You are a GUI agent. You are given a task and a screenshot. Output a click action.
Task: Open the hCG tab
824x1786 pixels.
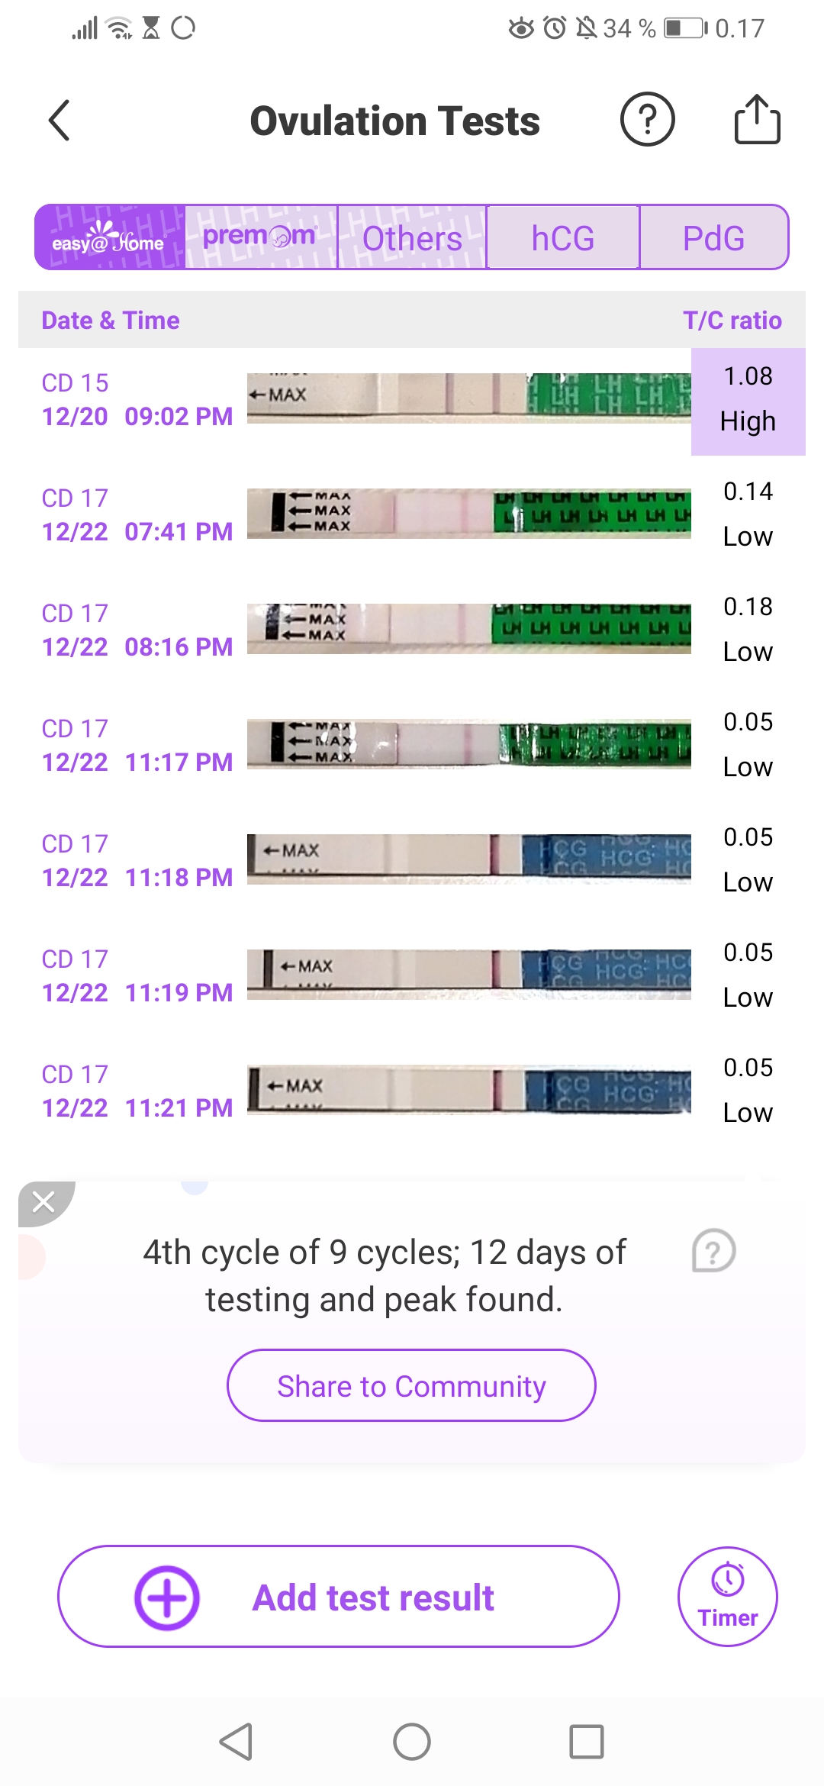click(x=563, y=237)
